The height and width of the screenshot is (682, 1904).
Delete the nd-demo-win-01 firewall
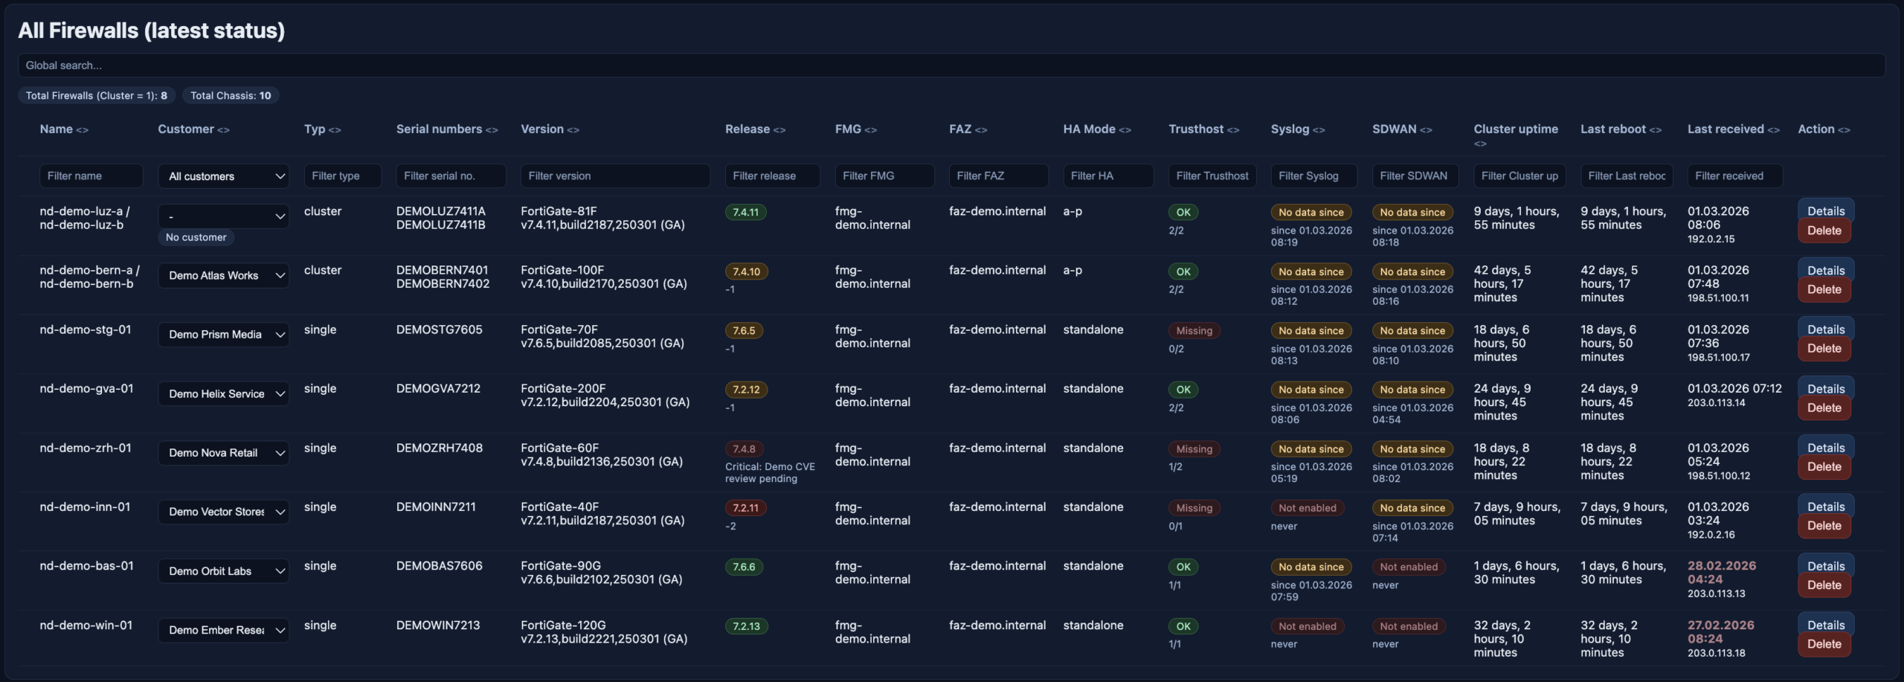tap(1824, 645)
